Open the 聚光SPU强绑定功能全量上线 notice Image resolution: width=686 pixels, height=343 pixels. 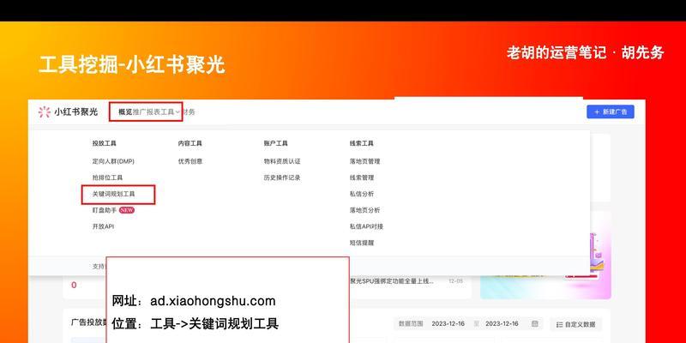(392, 281)
